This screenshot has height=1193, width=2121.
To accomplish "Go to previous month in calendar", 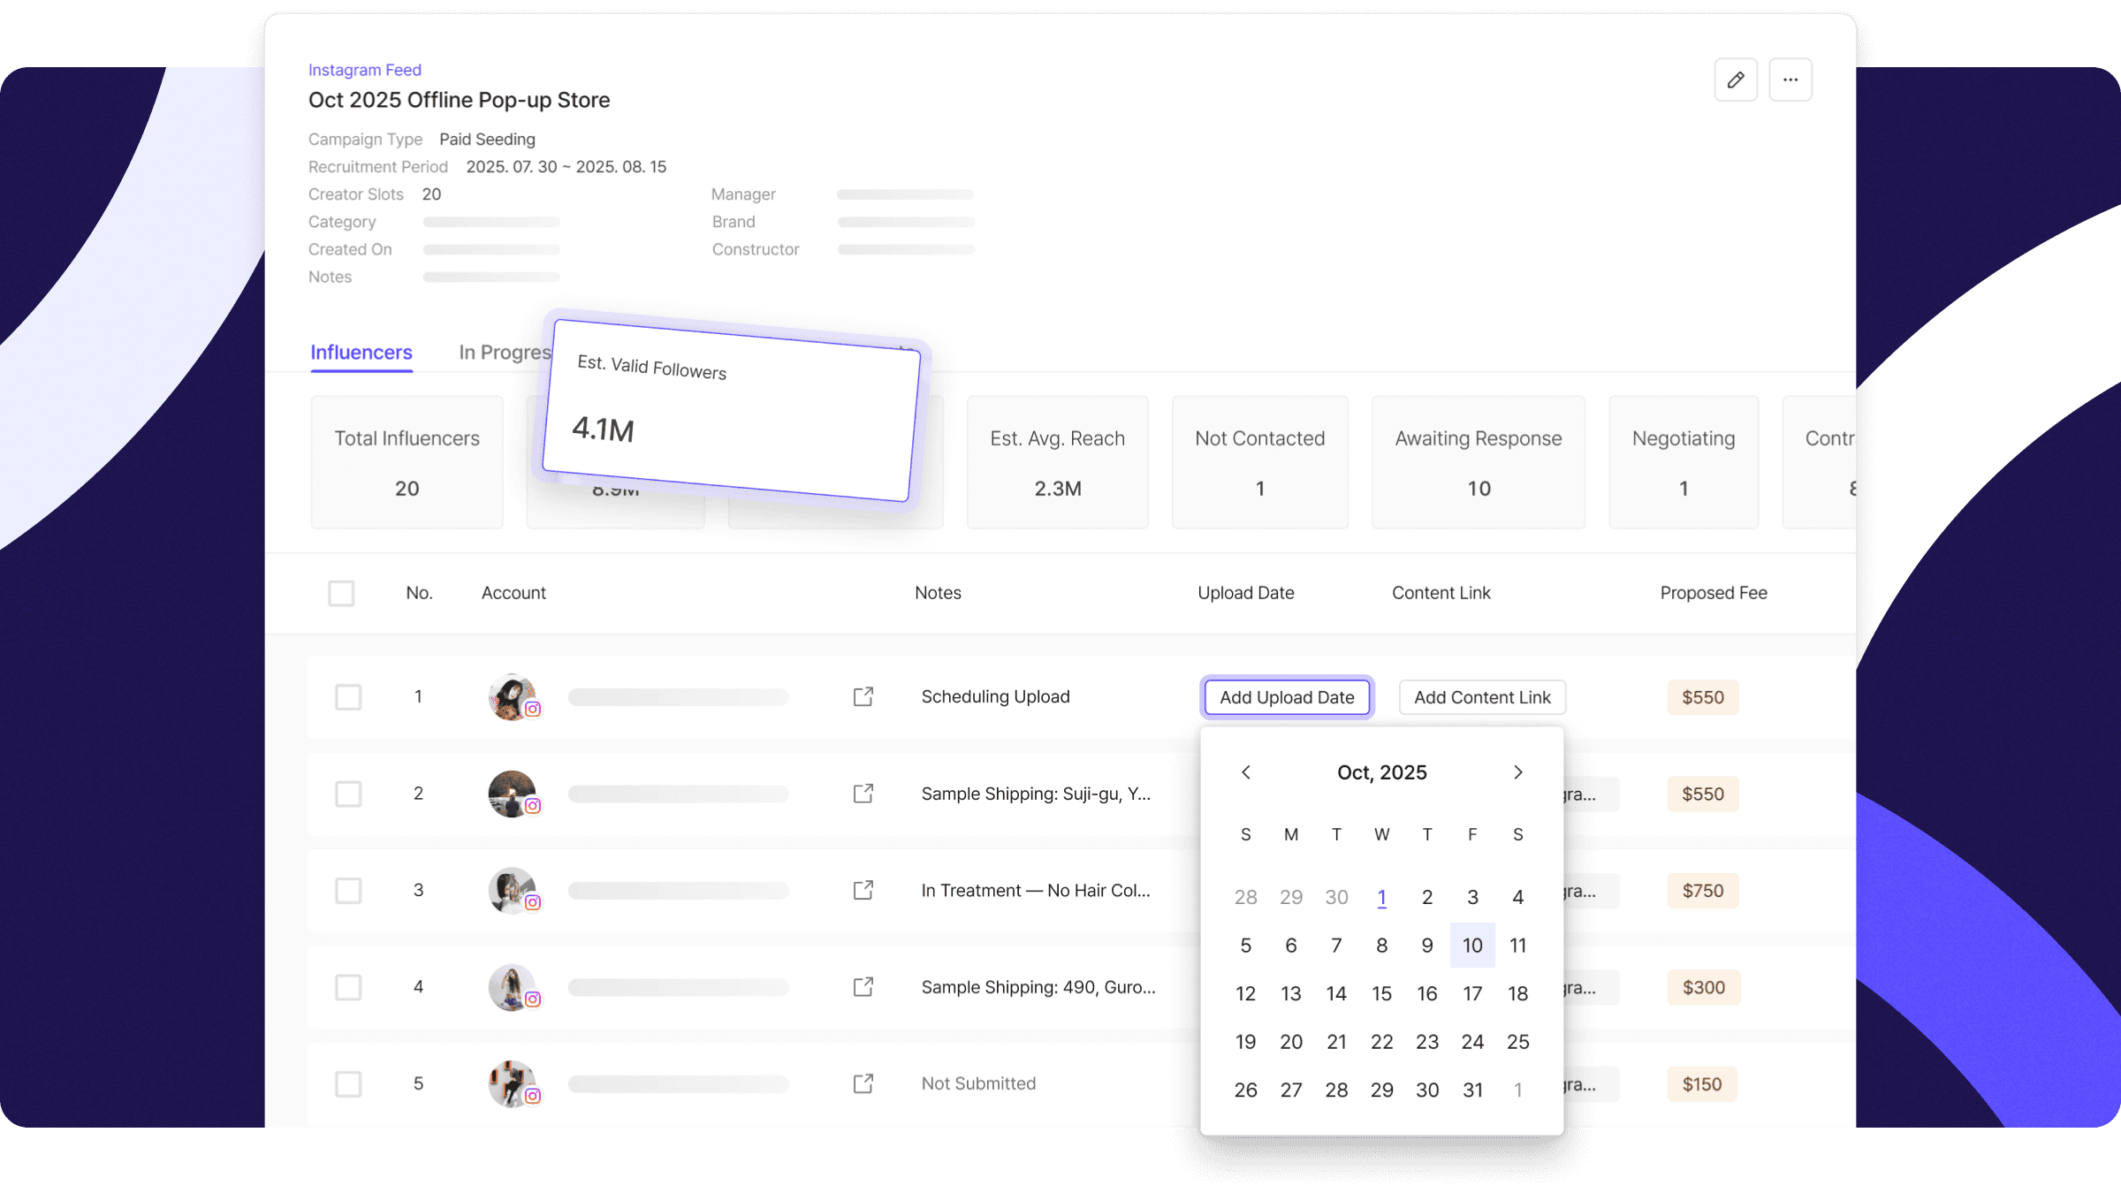I will tap(1246, 772).
